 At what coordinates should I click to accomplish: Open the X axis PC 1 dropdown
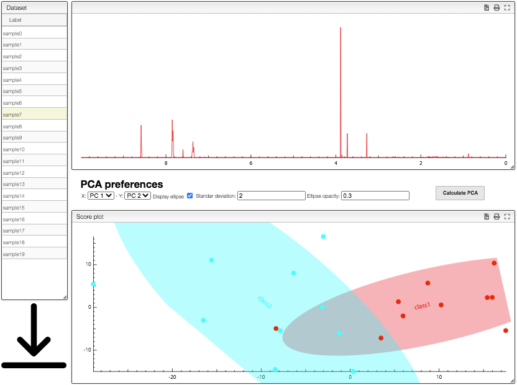pos(101,195)
